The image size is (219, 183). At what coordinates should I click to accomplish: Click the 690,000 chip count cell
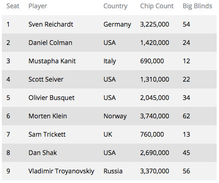pyautogui.click(x=152, y=61)
